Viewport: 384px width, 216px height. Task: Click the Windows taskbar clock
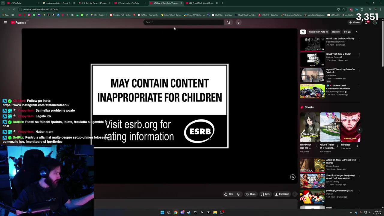pos(377,212)
